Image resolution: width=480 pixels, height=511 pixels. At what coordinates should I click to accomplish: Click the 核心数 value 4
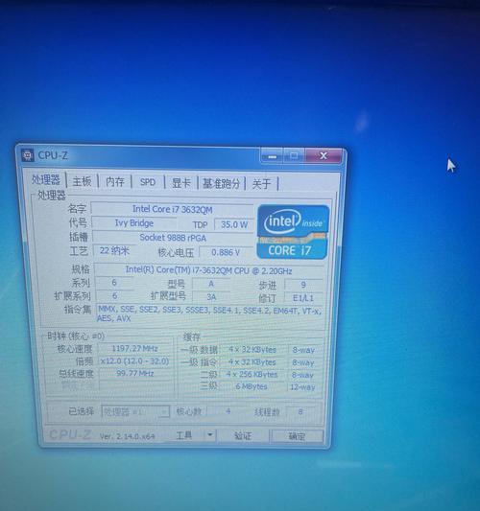click(228, 411)
